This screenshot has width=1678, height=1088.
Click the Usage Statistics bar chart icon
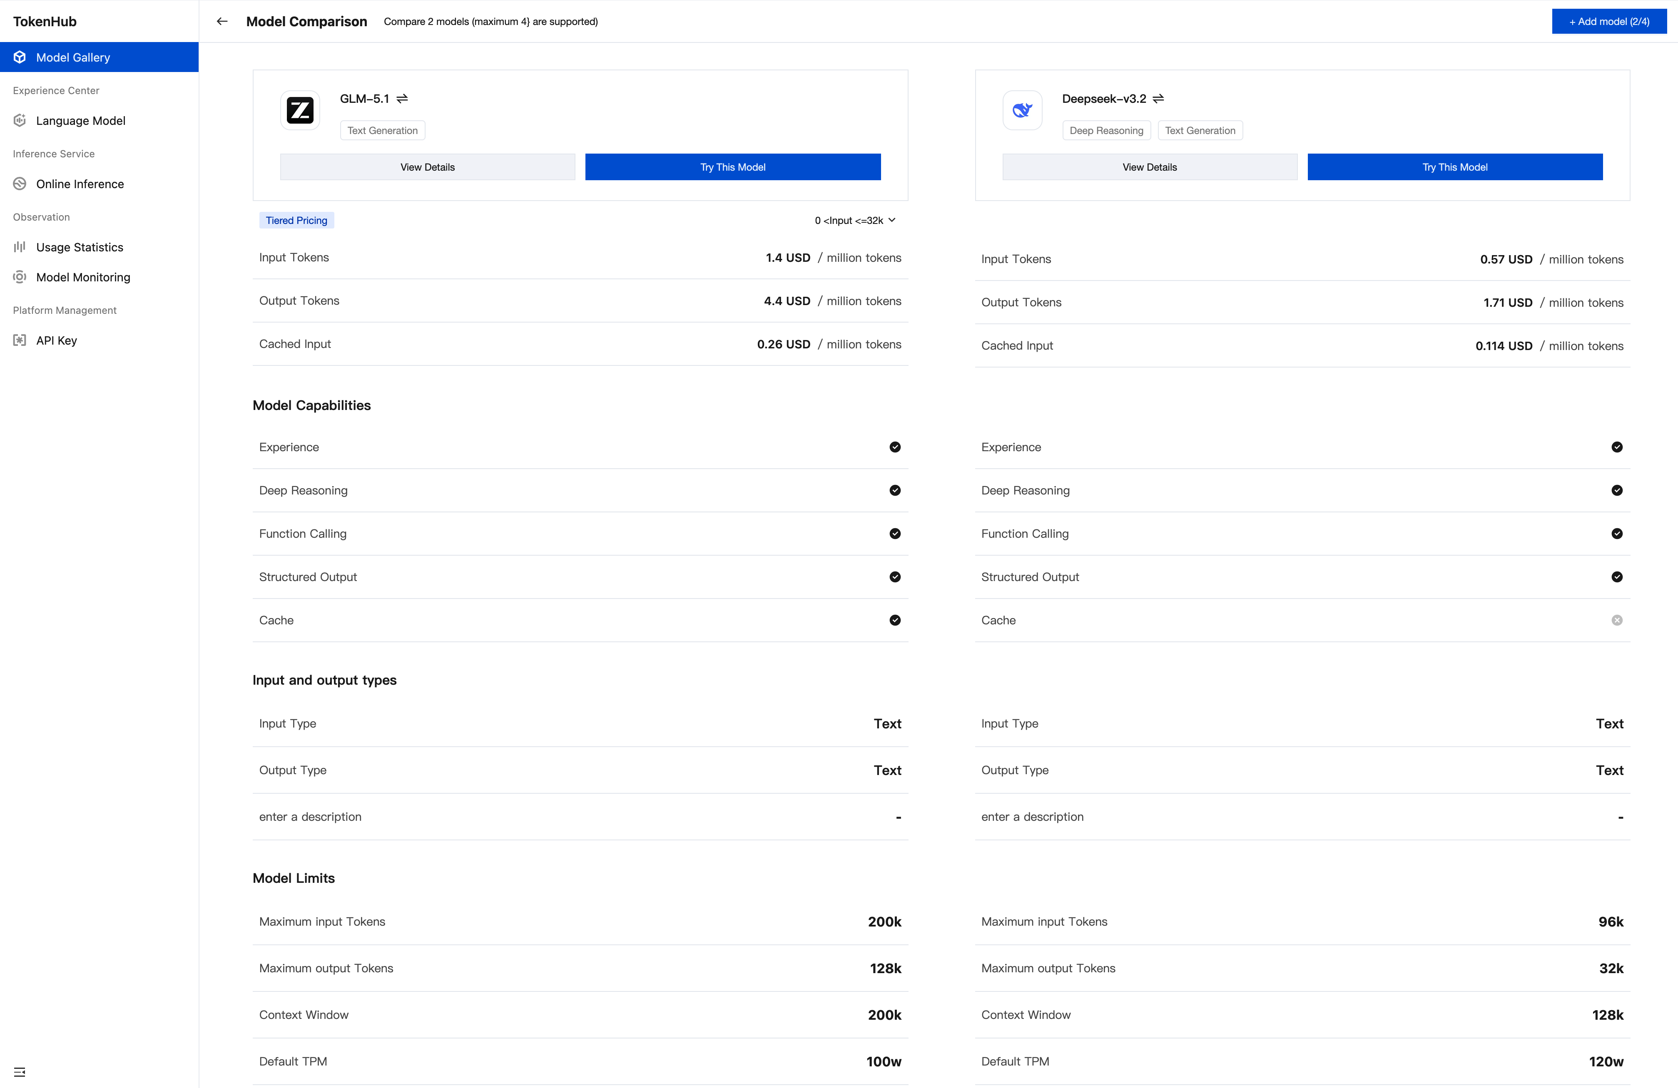[x=20, y=247]
